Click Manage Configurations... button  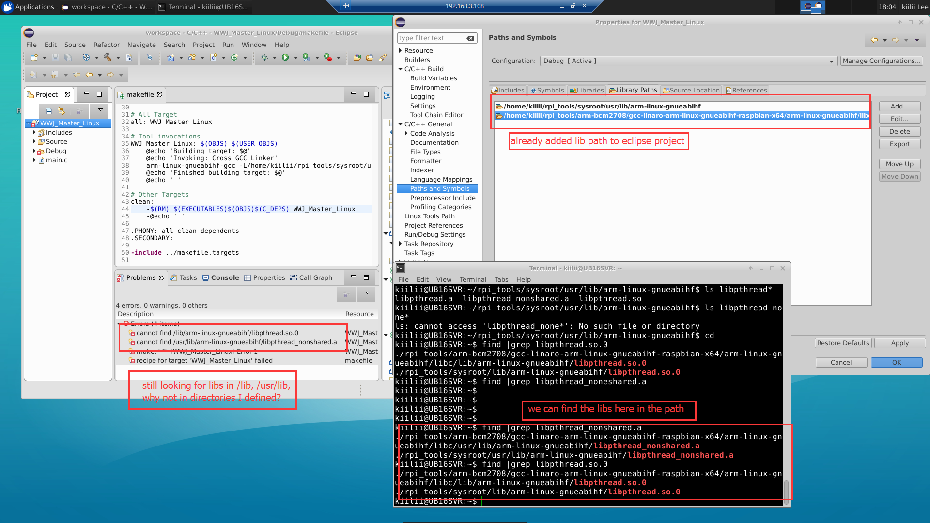pos(882,61)
